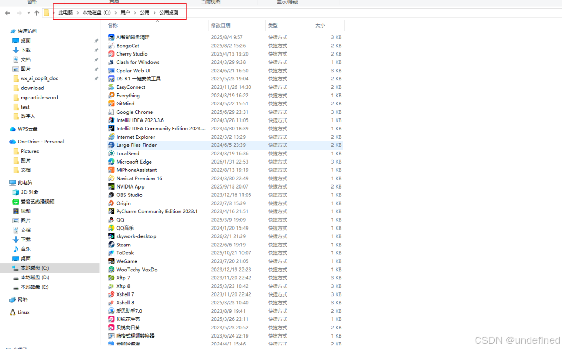Select the NVIDIA App shortcut icon

tap(111, 186)
